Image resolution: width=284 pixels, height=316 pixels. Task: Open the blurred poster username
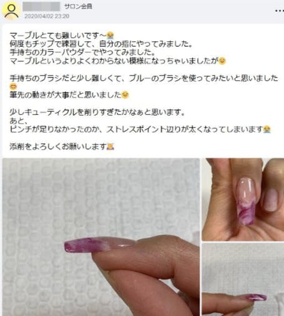point(41,6)
